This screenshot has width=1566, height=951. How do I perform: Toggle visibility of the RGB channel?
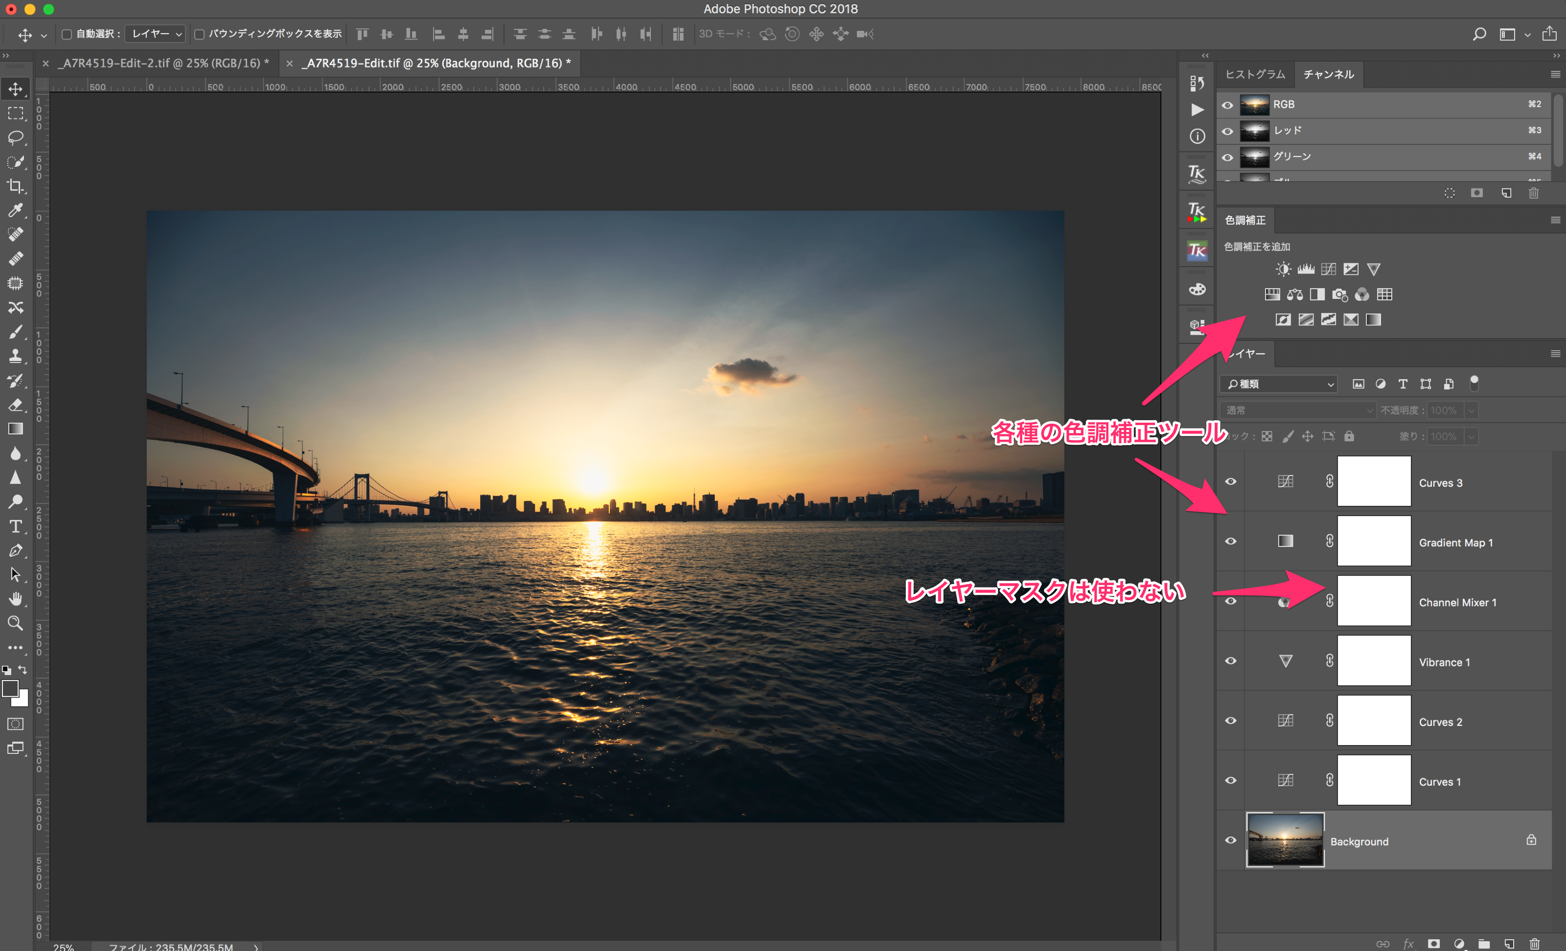pos(1227,105)
